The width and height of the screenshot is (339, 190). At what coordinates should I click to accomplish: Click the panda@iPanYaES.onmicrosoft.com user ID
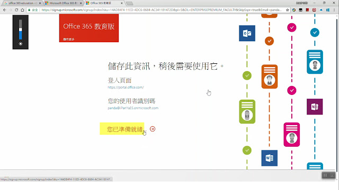(133, 108)
